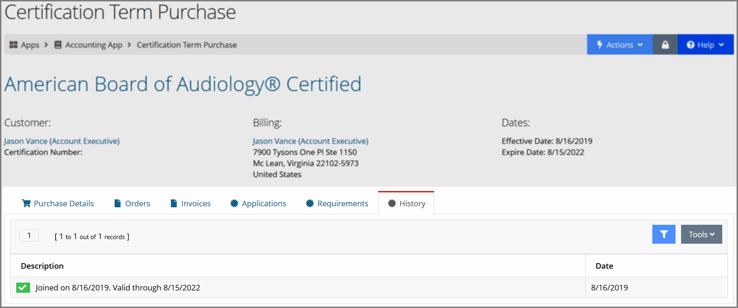Click the Actions lightning bolt icon

(x=600, y=45)
